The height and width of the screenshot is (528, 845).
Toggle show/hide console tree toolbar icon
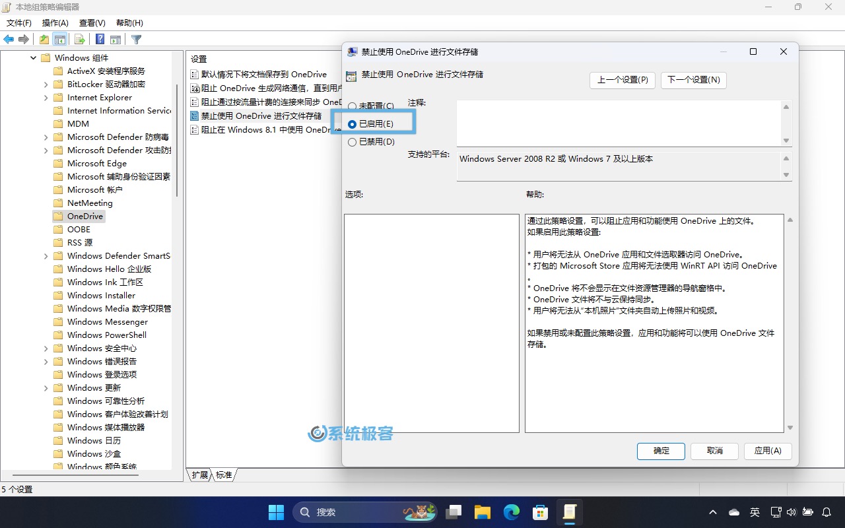point(60,40)
